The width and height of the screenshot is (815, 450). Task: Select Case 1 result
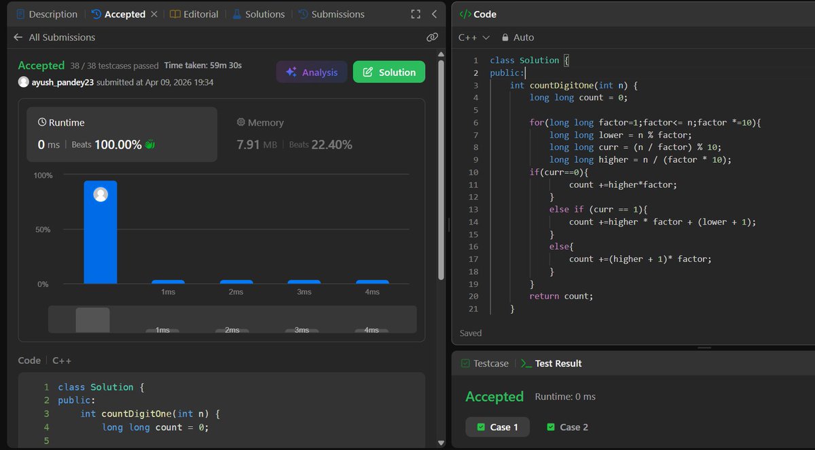point(498,427)
